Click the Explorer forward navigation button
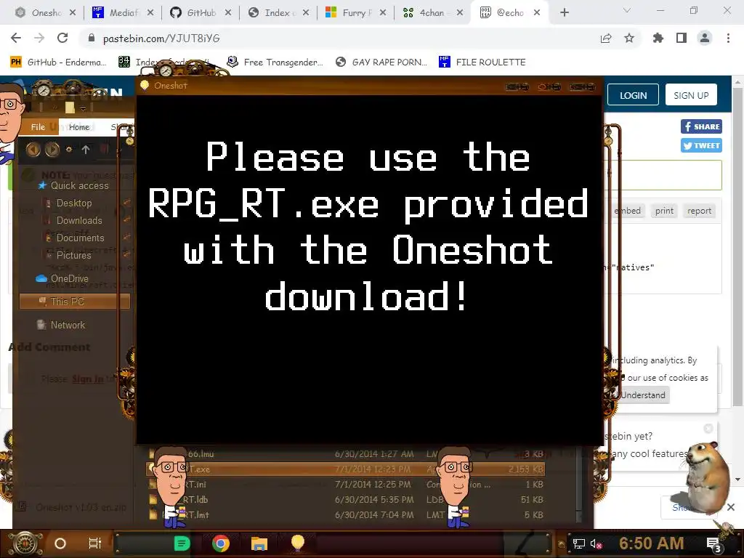 pyautogui.click(x=52, y=150)
